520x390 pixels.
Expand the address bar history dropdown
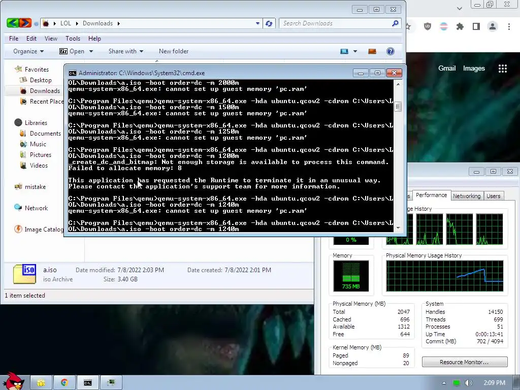point(257,23)
